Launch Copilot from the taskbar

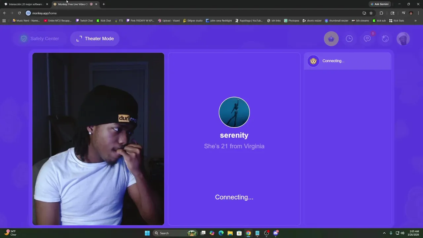point(212,233)
